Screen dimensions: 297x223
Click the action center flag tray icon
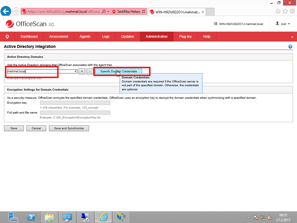click(255, 217)
